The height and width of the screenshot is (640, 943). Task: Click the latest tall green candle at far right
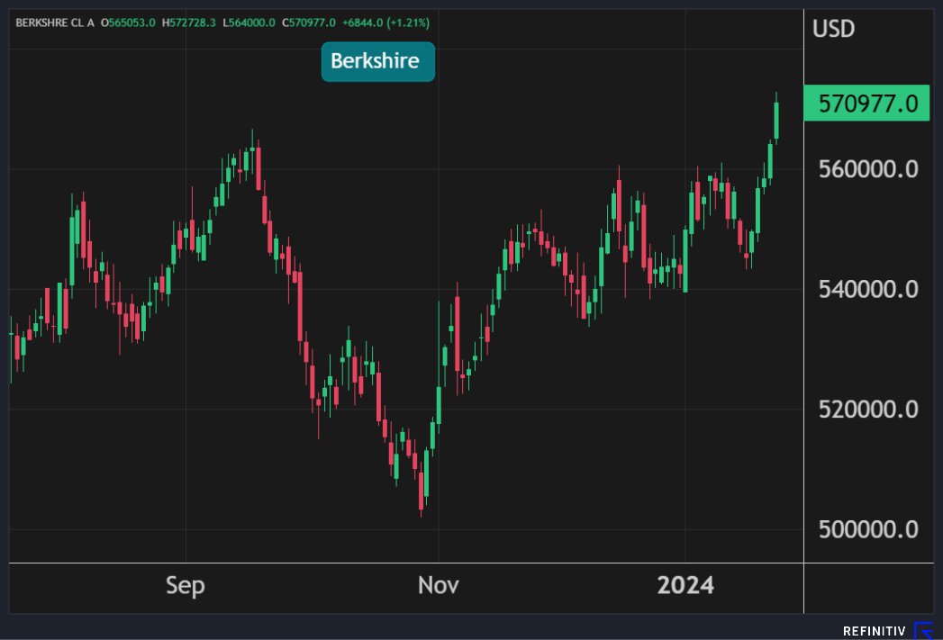click(776, 121)
